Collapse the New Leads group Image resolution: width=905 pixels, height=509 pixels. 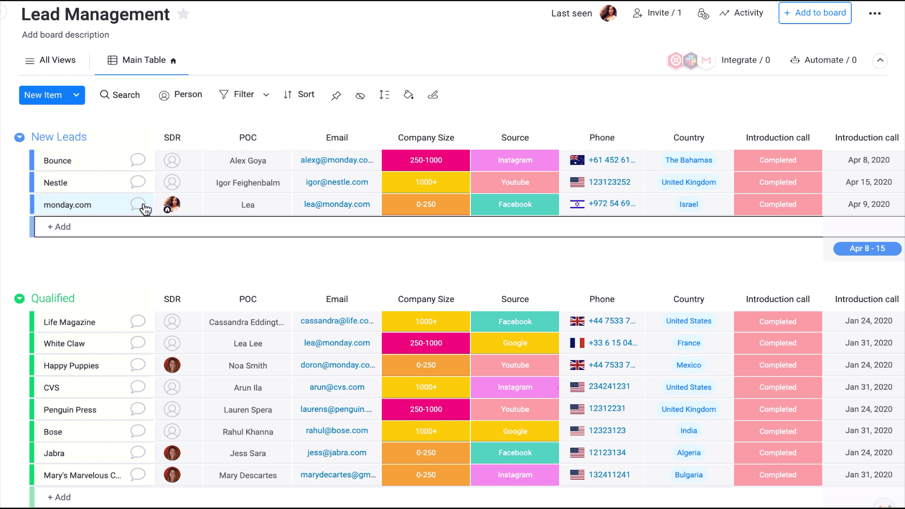pyautogui.click(x=19, y=137)
